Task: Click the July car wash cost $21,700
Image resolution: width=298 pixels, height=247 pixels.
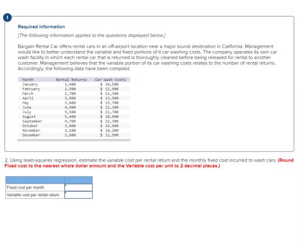Action: point(109,112)
